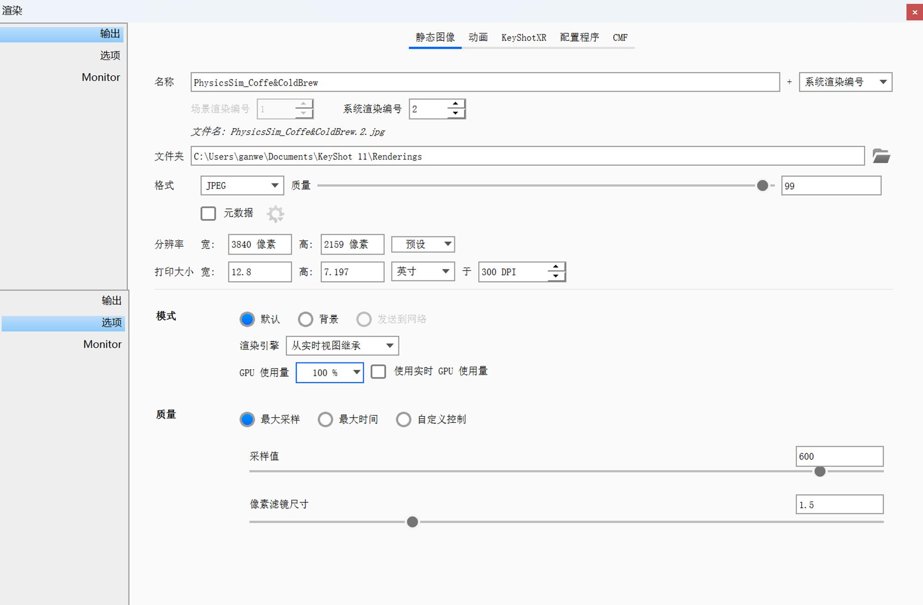Viewport: 923px width, 605px height.
Task: Open the GPU 使用量 percentage dropdown
Action: coord(329,372)
